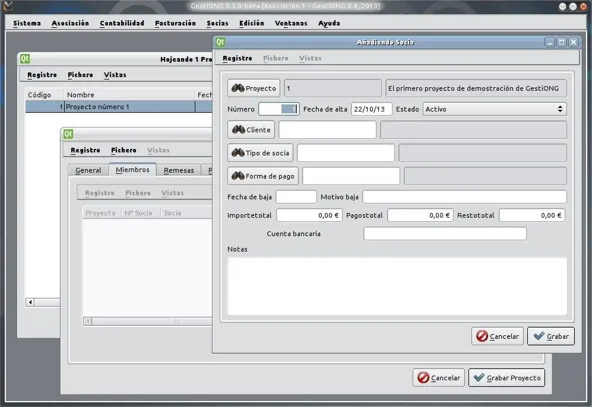Open the Fichero menu above the Miembros tab
The image size is (592, 407).
(124, 150)
